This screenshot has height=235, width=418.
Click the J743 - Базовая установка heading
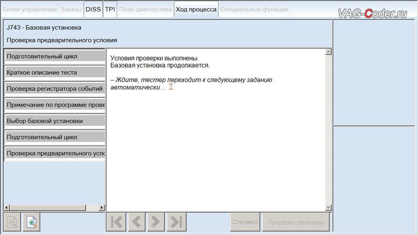(44, 27)
